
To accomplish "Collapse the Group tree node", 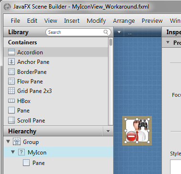I will [8, 142].
